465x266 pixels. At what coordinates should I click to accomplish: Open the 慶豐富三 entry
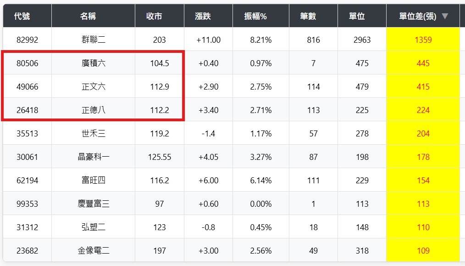pyautogui.click(x=94, y=204)
